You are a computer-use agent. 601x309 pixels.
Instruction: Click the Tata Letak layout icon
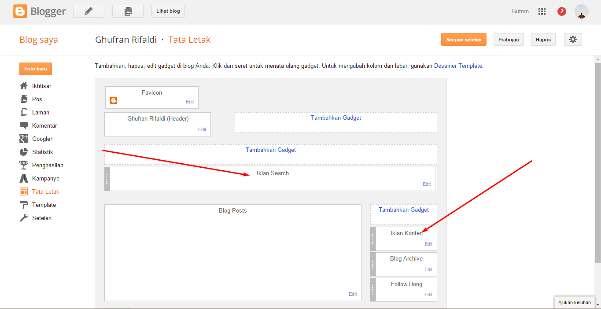point(24,191)
